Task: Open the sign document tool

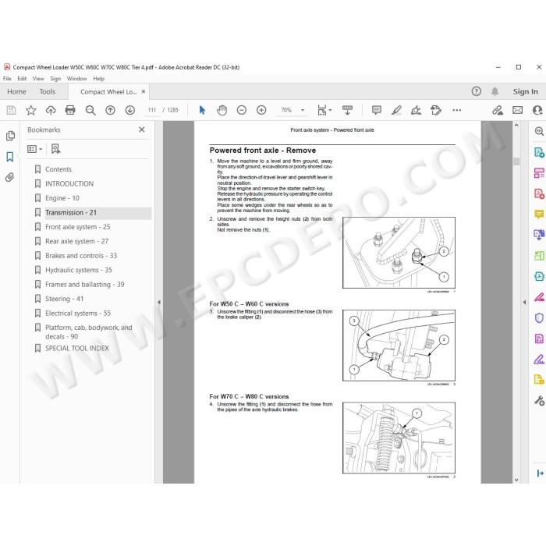Action: point(416,111)
